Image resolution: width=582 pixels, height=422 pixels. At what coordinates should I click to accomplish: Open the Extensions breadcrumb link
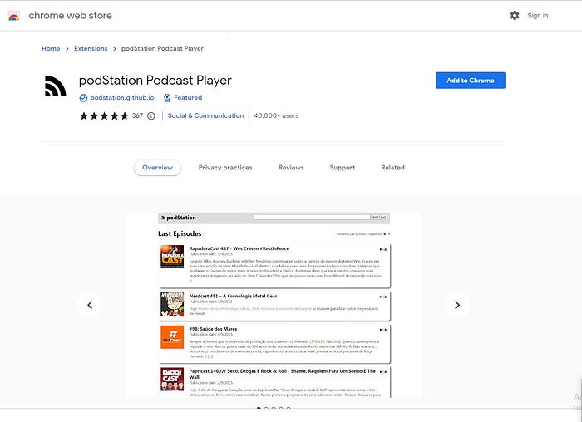[91, 48]
